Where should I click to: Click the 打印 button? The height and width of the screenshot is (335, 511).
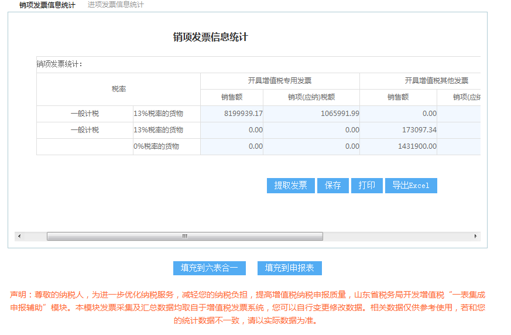click(366, 186)
